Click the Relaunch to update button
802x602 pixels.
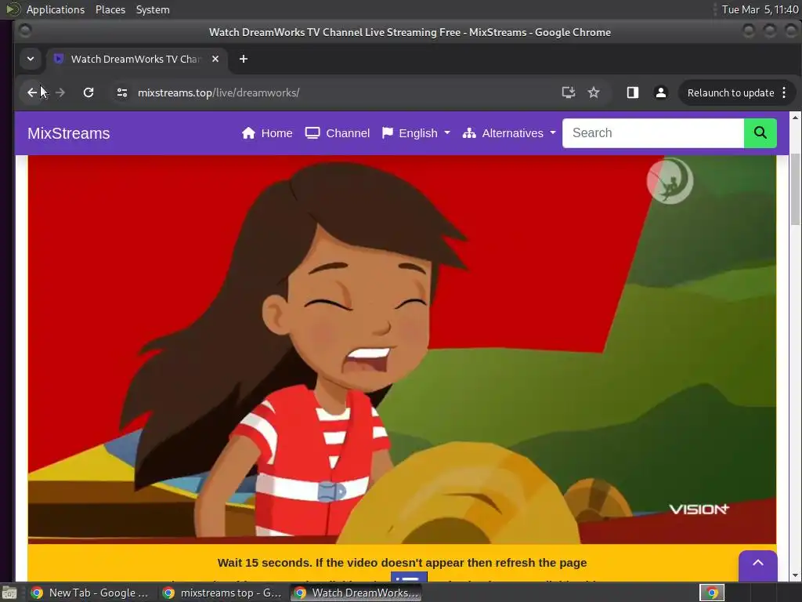(731, 92)
